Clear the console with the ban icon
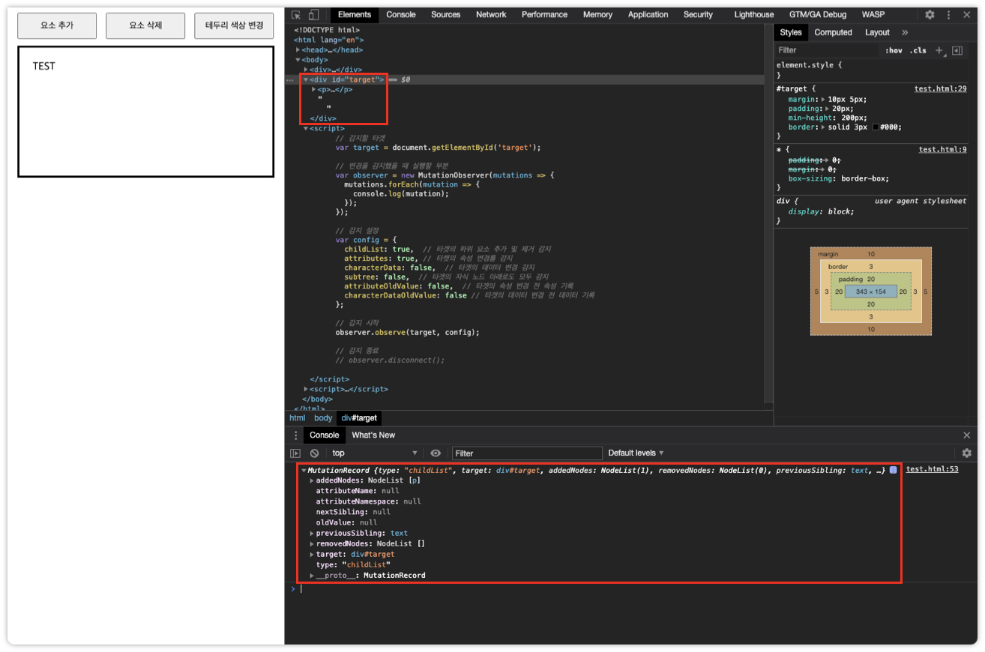Viewport: 985px width, 652px height. point(314,453)
